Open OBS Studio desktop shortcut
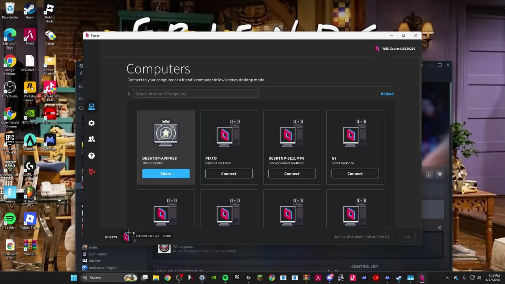The height and width of the screenshot is (284, 505). pos(10,90)
